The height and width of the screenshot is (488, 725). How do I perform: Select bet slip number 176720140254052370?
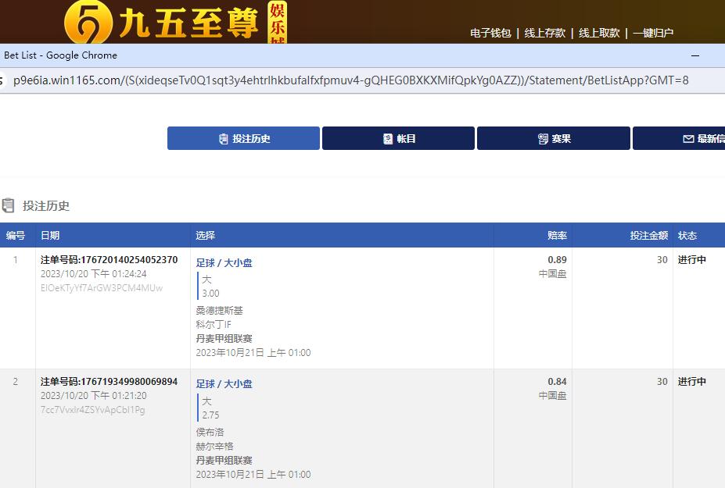click(x=109, y=260)
